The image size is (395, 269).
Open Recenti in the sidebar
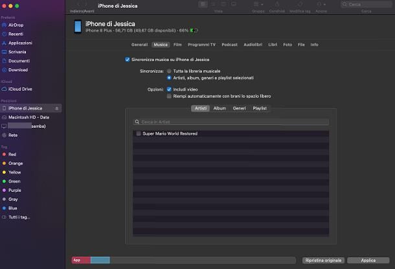click(16, 34)
